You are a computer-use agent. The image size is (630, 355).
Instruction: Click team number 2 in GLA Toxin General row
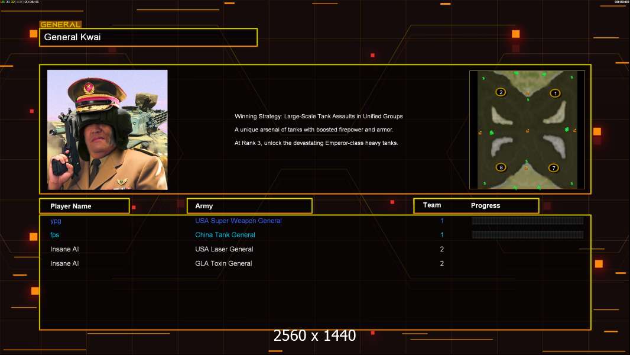coord(442,263)
